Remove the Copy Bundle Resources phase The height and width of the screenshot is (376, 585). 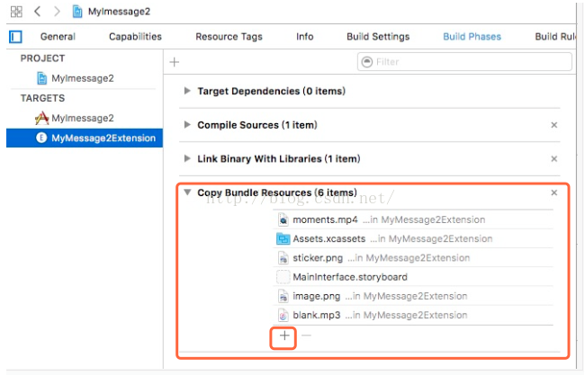coord(553,192)
